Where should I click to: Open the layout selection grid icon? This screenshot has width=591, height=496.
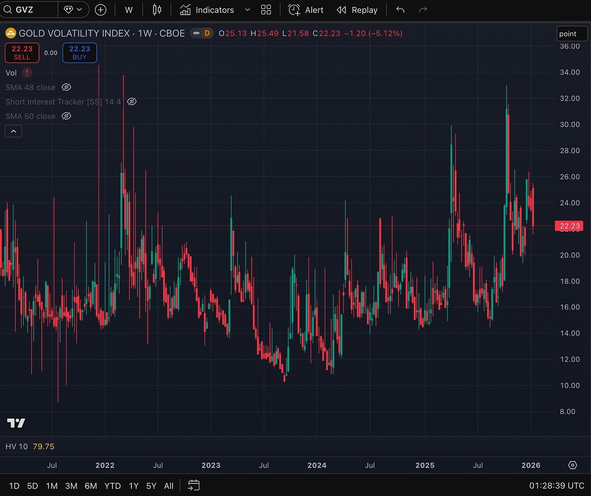point(266,10)
